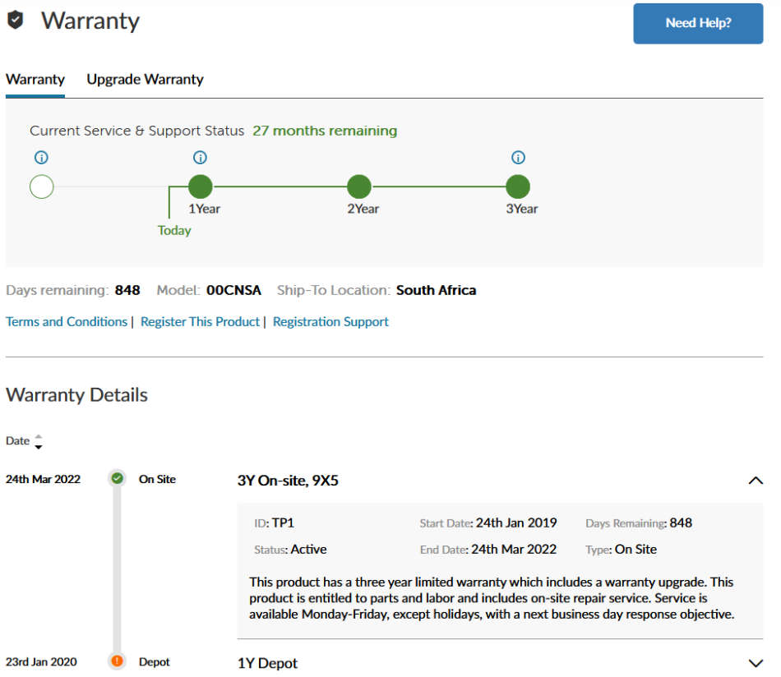Expand the 1Y Depot section
Image resolution: width=781 pixels, height=677 pixels.
[x=756, y=663]
